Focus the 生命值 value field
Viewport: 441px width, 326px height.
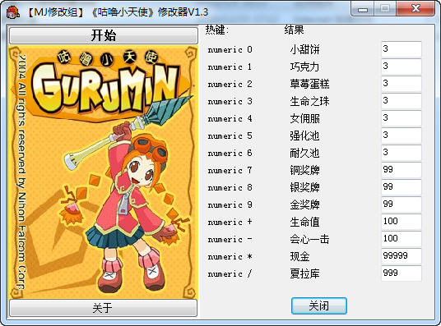click(402, 222)
